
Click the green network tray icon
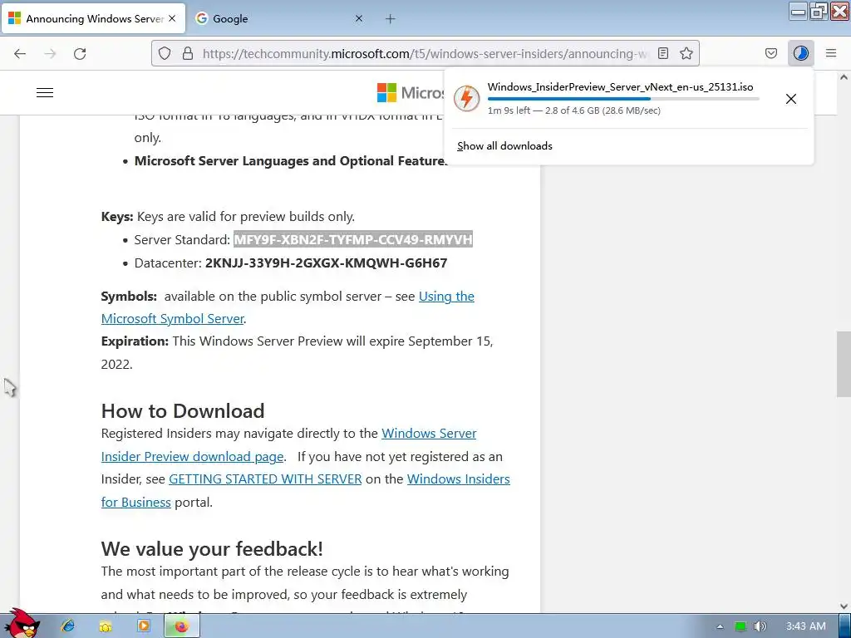pos(740,626)
